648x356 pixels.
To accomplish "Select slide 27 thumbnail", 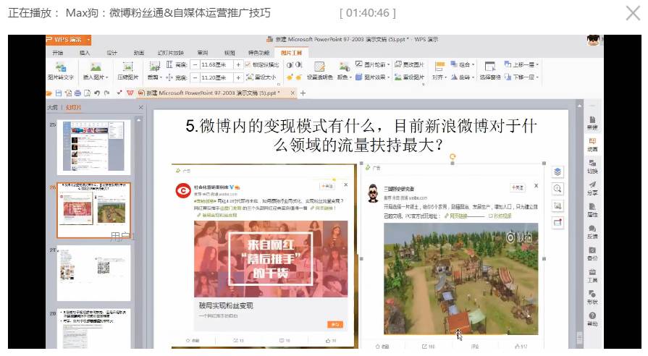I will [93, 273].
